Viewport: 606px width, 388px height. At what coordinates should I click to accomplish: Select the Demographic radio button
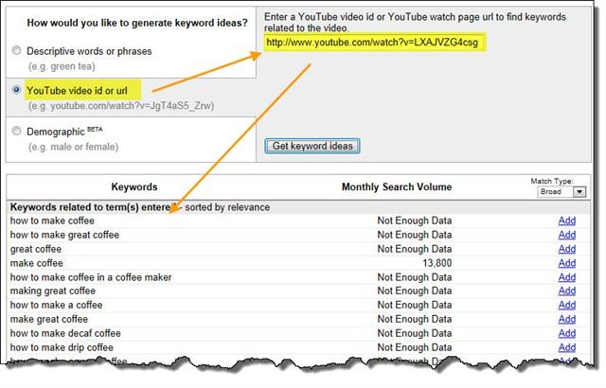(x=15, y=132)
